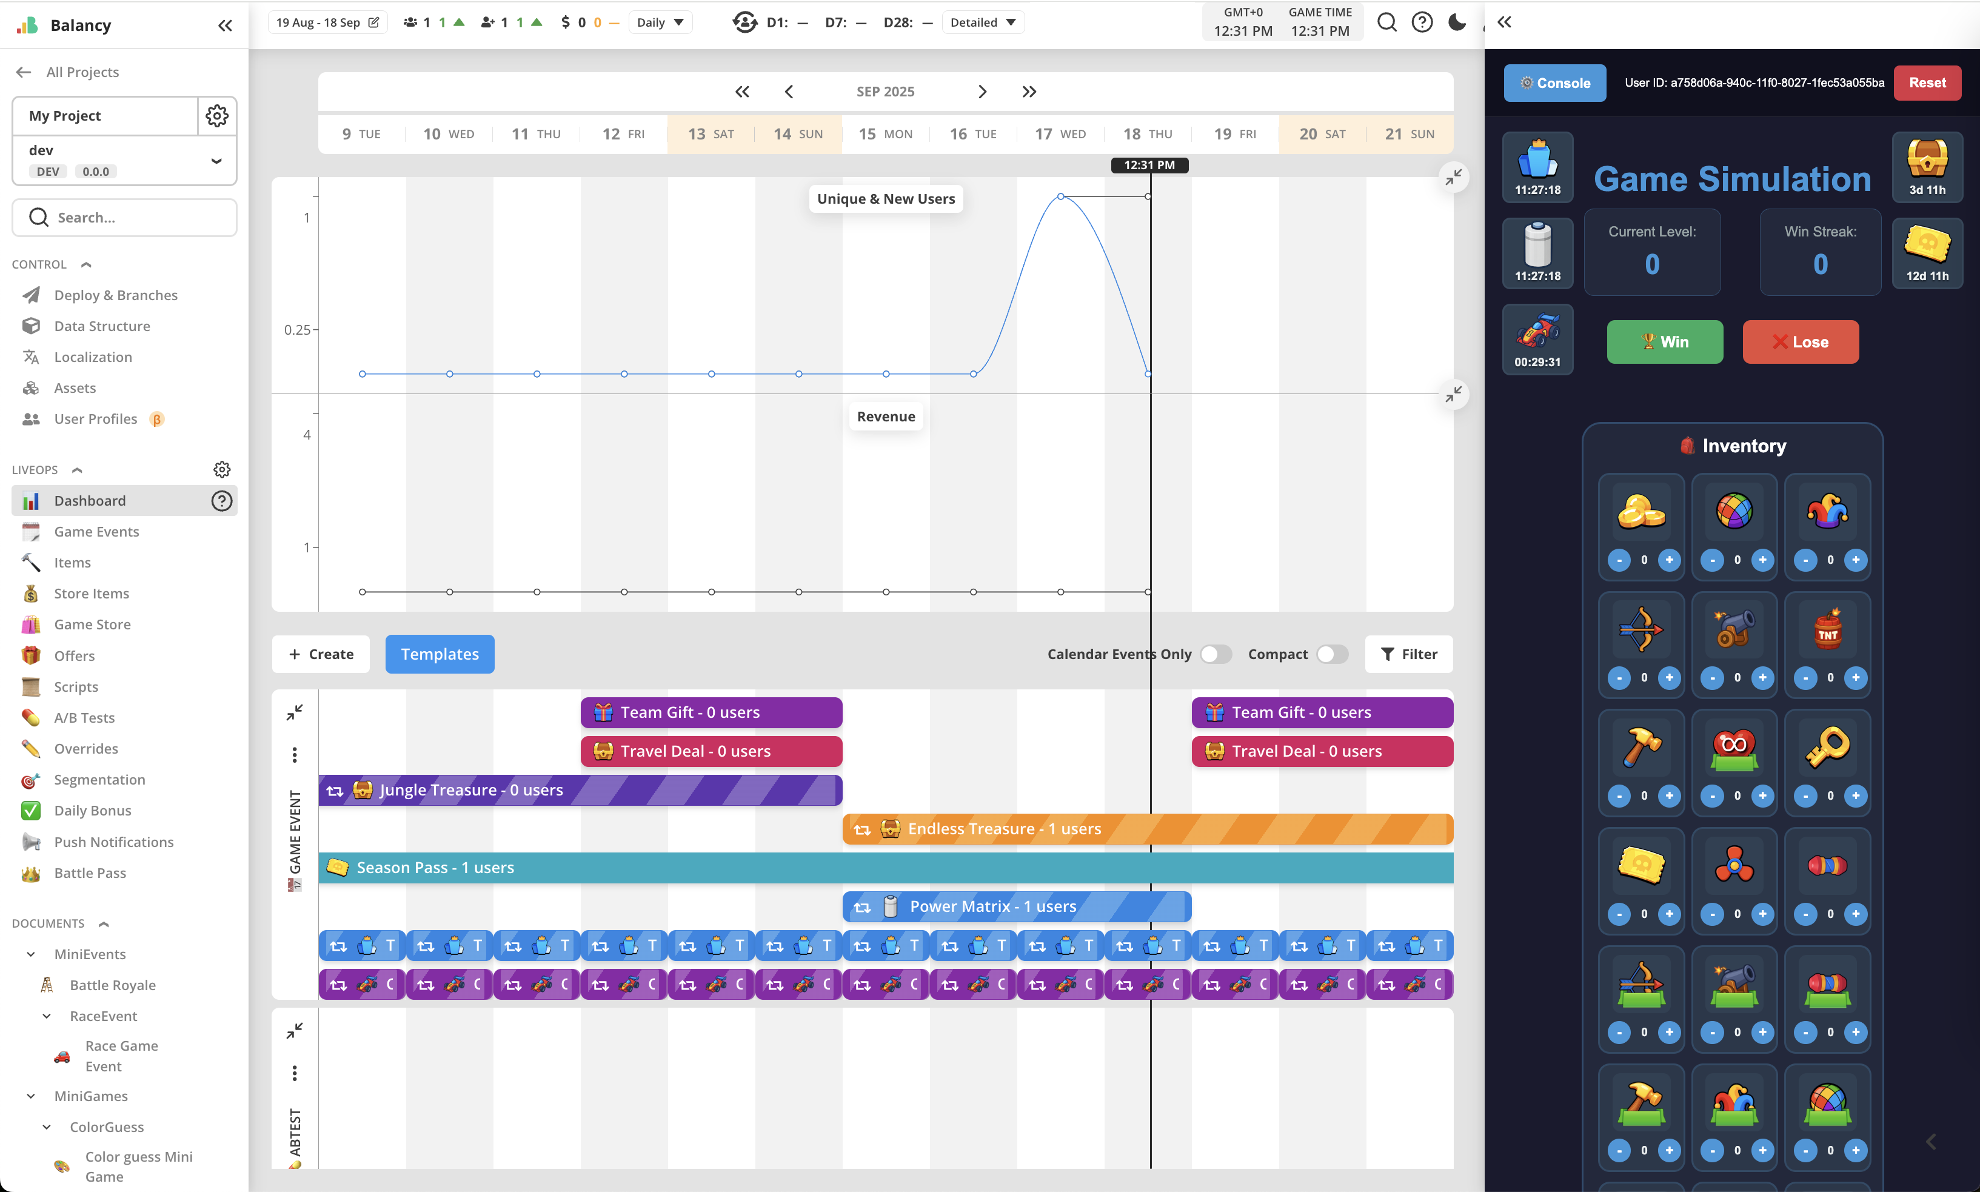Increase the coins count in Inventory
The width and height of the screenshot is (1980, 1192).
[1669, 561]
